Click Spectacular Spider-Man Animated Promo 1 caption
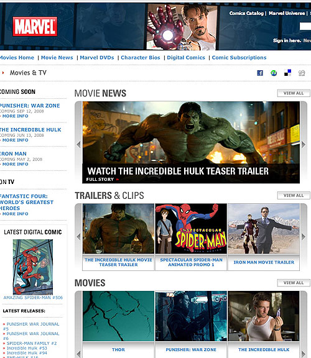 pyautogui.click(x=191, y=262)
